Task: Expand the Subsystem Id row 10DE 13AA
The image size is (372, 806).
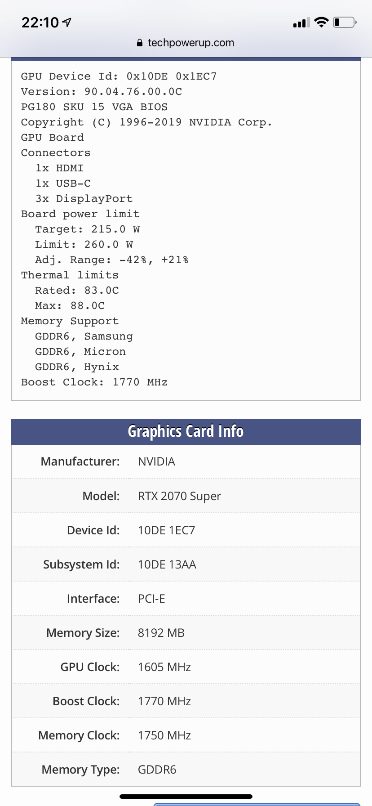Action: 166,564
